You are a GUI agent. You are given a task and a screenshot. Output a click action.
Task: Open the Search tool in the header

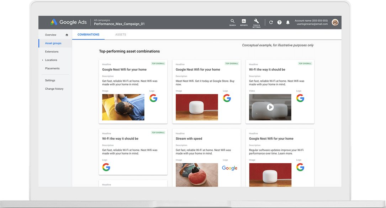pyautogui.click(x=232, y=22)
